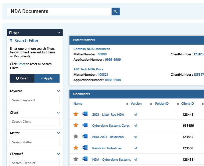
Task: Apply the search filters
Action: [x=47, y=78]
